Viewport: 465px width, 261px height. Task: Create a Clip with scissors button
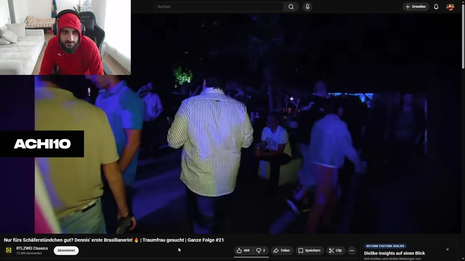click(x=335, y=250)
